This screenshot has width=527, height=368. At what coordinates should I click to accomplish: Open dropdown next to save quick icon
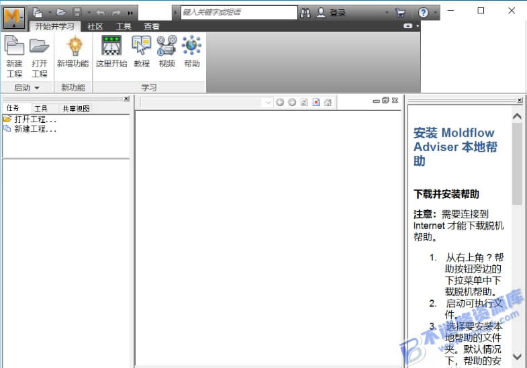[89, 13]
